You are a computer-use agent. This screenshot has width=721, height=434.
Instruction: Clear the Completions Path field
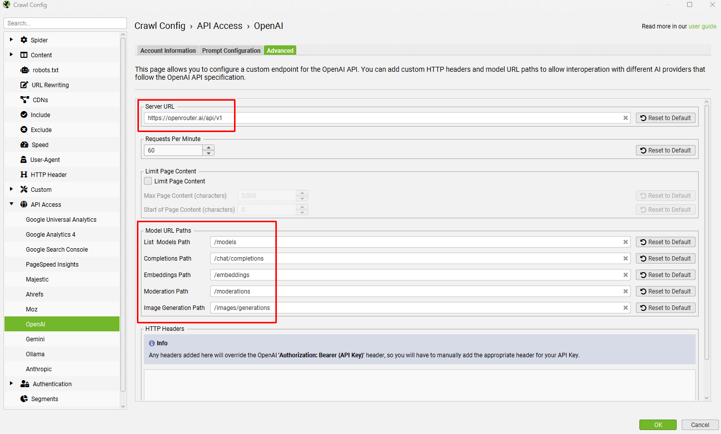625,259
